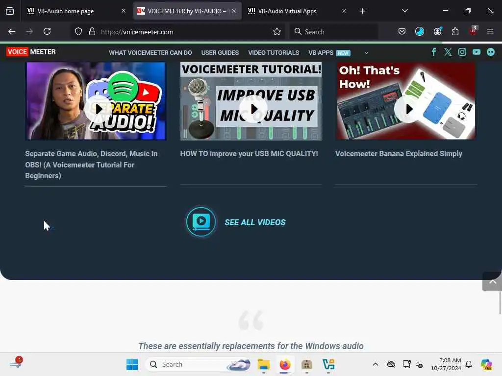Expand navigation menu chevron after VB APPS

pos(366,53)
